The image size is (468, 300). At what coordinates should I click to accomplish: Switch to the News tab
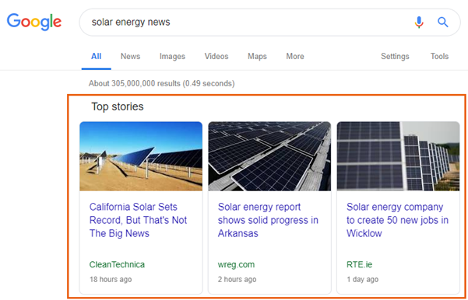pos(130,56)
